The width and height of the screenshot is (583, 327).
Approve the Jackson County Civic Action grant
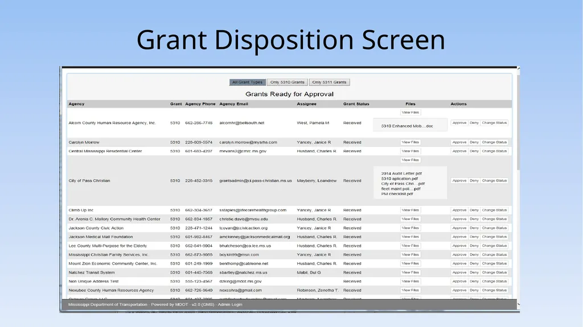(459, 228)
